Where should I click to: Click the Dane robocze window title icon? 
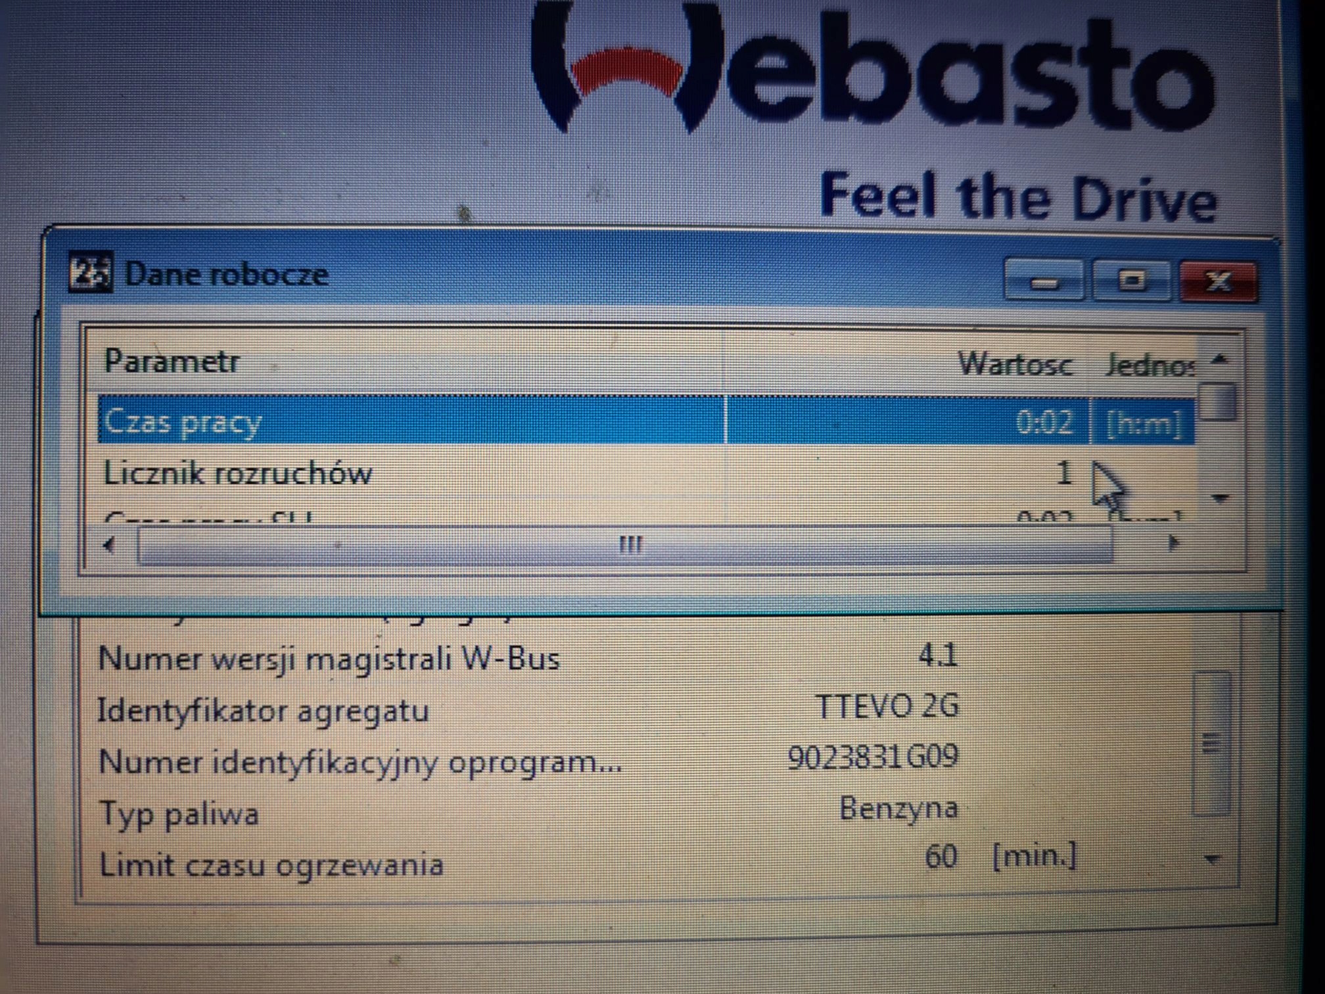pos(90,272)
